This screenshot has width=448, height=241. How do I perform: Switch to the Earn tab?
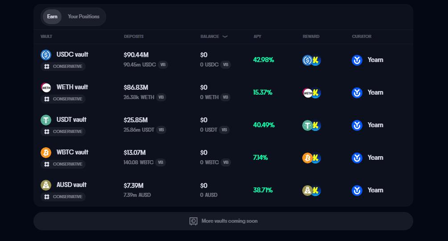click(x=52, y=17)
